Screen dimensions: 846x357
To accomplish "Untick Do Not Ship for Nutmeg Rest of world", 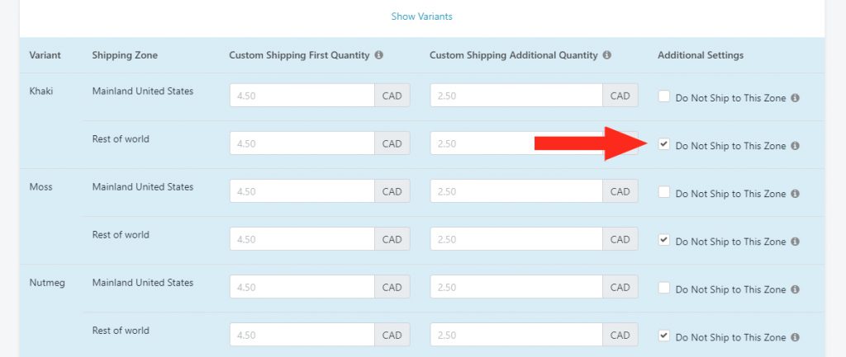I will tap(664, 336).
